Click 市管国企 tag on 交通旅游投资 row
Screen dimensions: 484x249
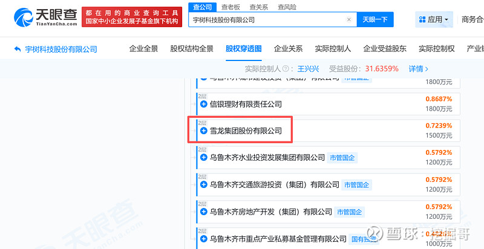(x=356, y=185)
